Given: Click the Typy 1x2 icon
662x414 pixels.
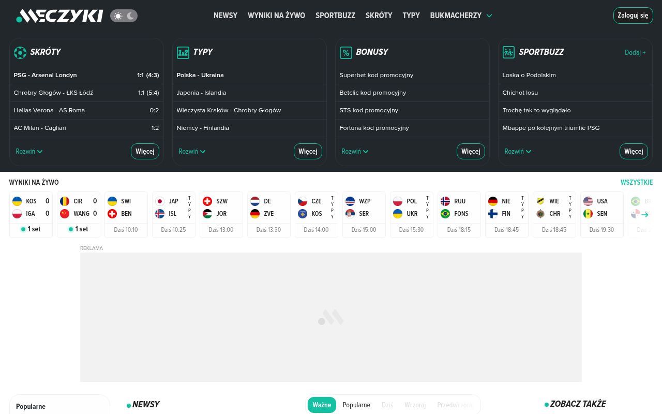Looking at the screenshot, I should (183, 52).
